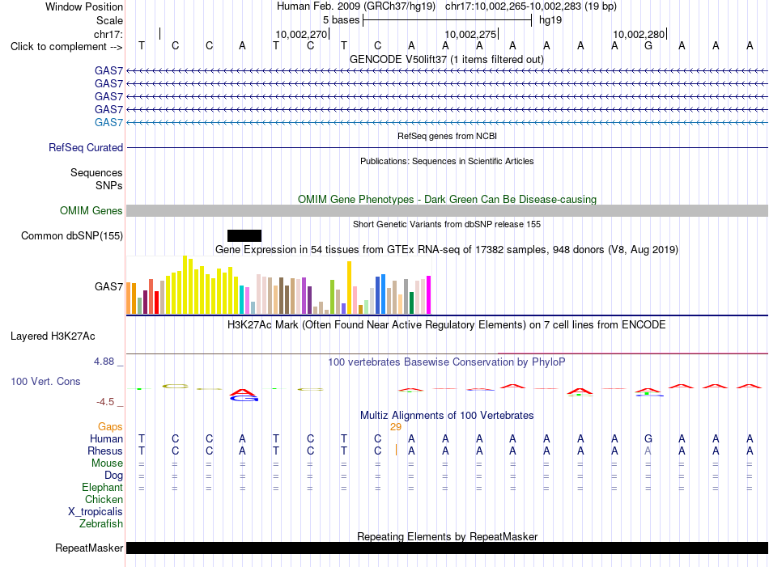Click the gray OMIM Genes band
769x567 pixels.
447,211
